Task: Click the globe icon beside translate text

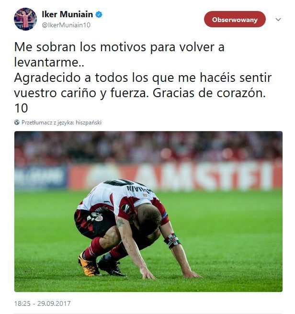Action: click(17, 123)
